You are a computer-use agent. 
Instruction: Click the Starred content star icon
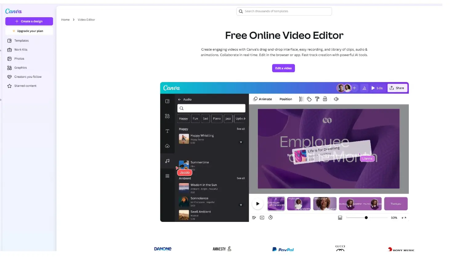(10, 86)
